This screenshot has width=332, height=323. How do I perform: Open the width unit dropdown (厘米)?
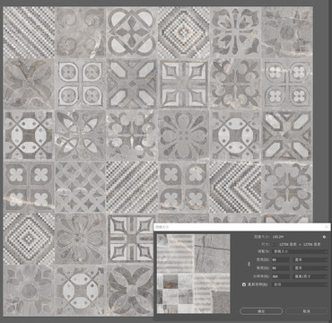(x=310, y=260)
